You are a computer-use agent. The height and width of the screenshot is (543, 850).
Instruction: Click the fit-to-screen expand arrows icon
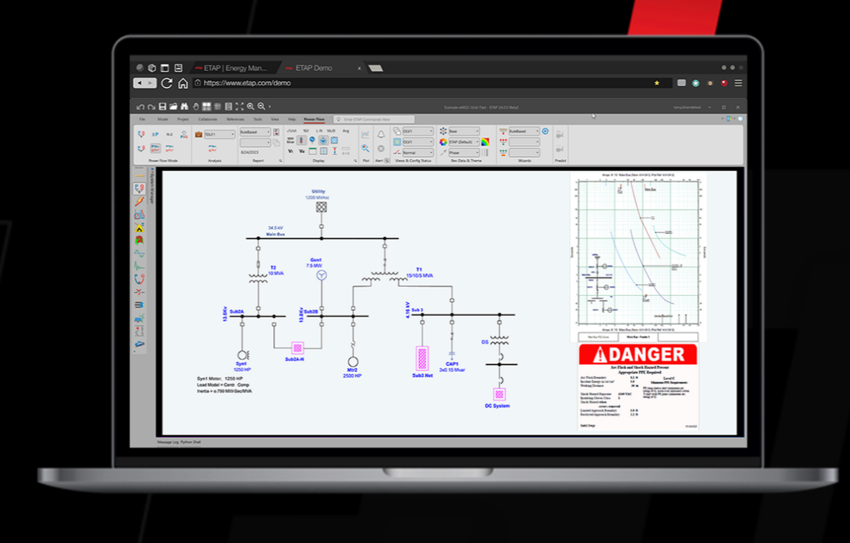coord(239,107)
